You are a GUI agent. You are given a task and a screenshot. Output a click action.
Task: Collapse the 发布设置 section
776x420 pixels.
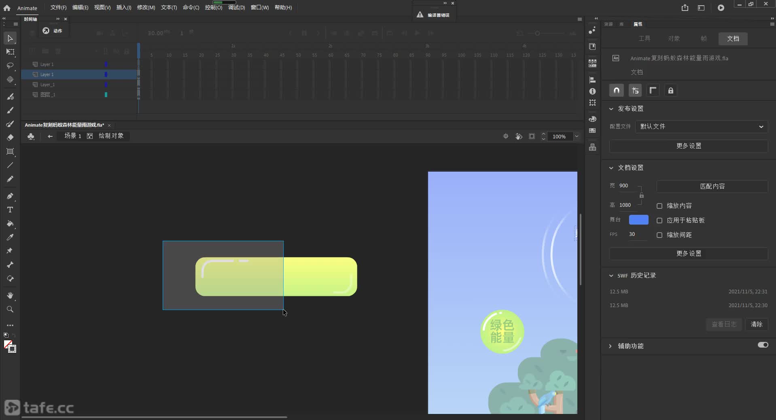point(611,109)
